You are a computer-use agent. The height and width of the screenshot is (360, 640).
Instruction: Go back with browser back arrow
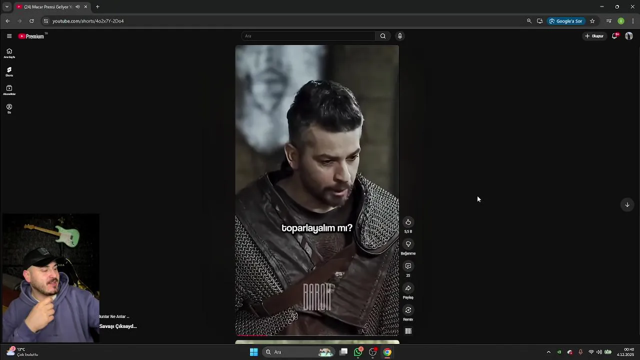pos(7,21)
